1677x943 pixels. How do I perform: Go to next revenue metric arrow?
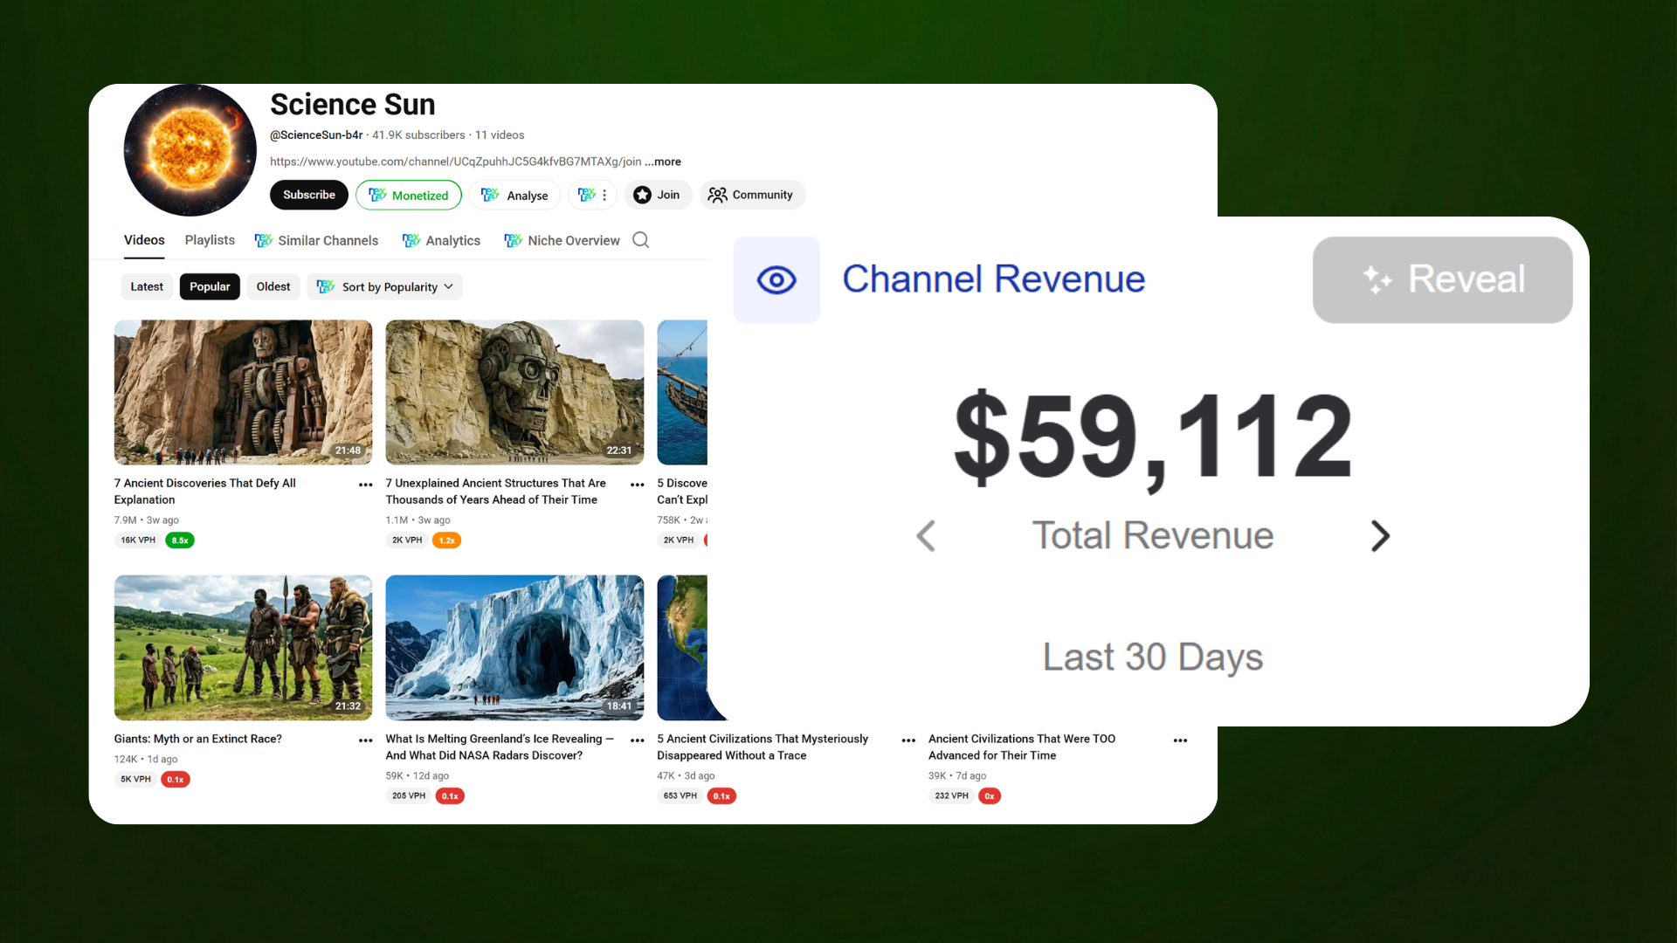(x=1379, y=536)
